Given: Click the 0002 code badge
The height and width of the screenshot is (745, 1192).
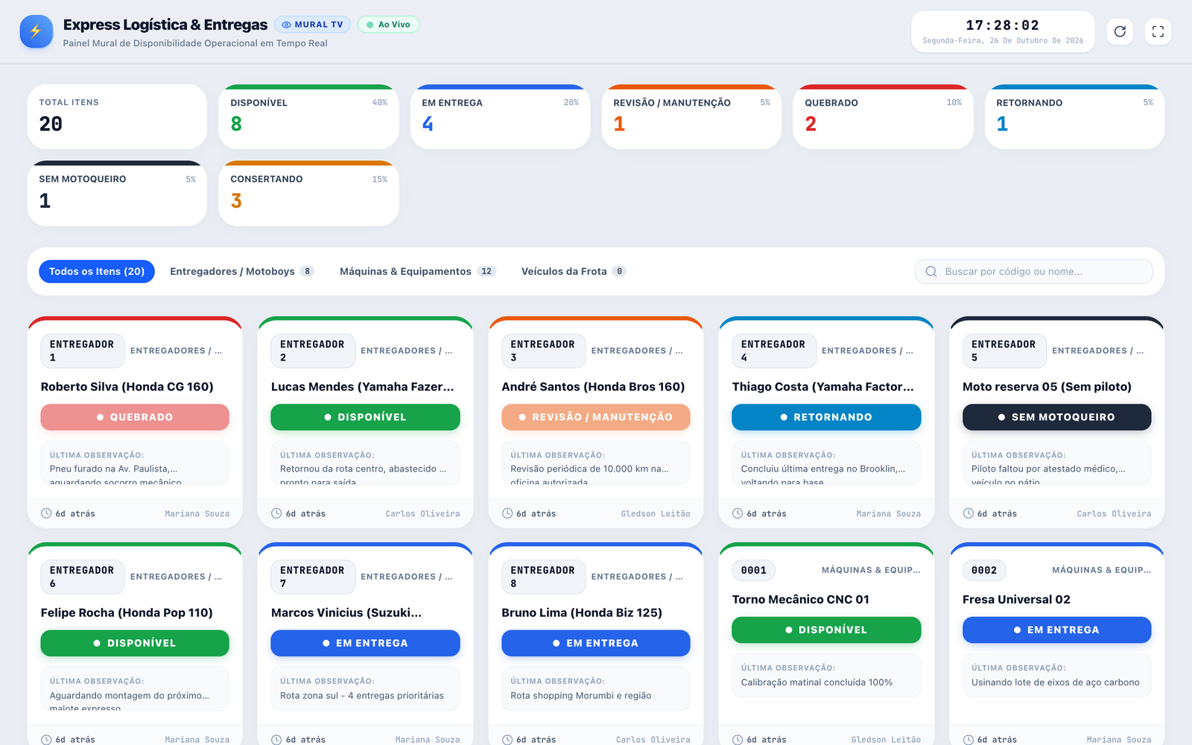Looking at the screenshot, I should pos(984,570).
